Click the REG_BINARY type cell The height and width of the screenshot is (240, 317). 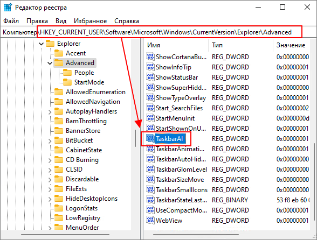[230, 200]
